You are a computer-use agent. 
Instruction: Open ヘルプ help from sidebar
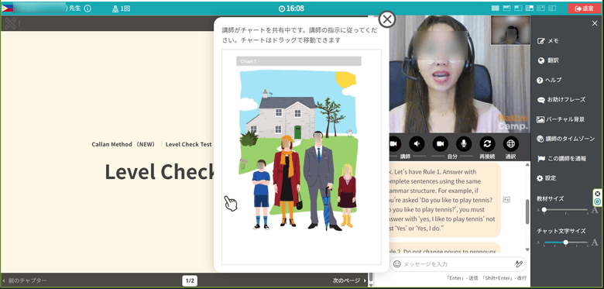click(549, 80)
